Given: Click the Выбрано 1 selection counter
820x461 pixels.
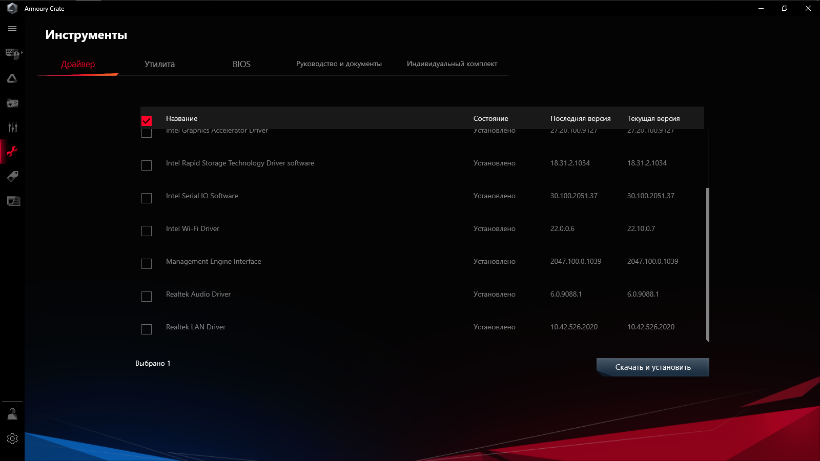Looking at the screenshot, I should click(153, 363).
